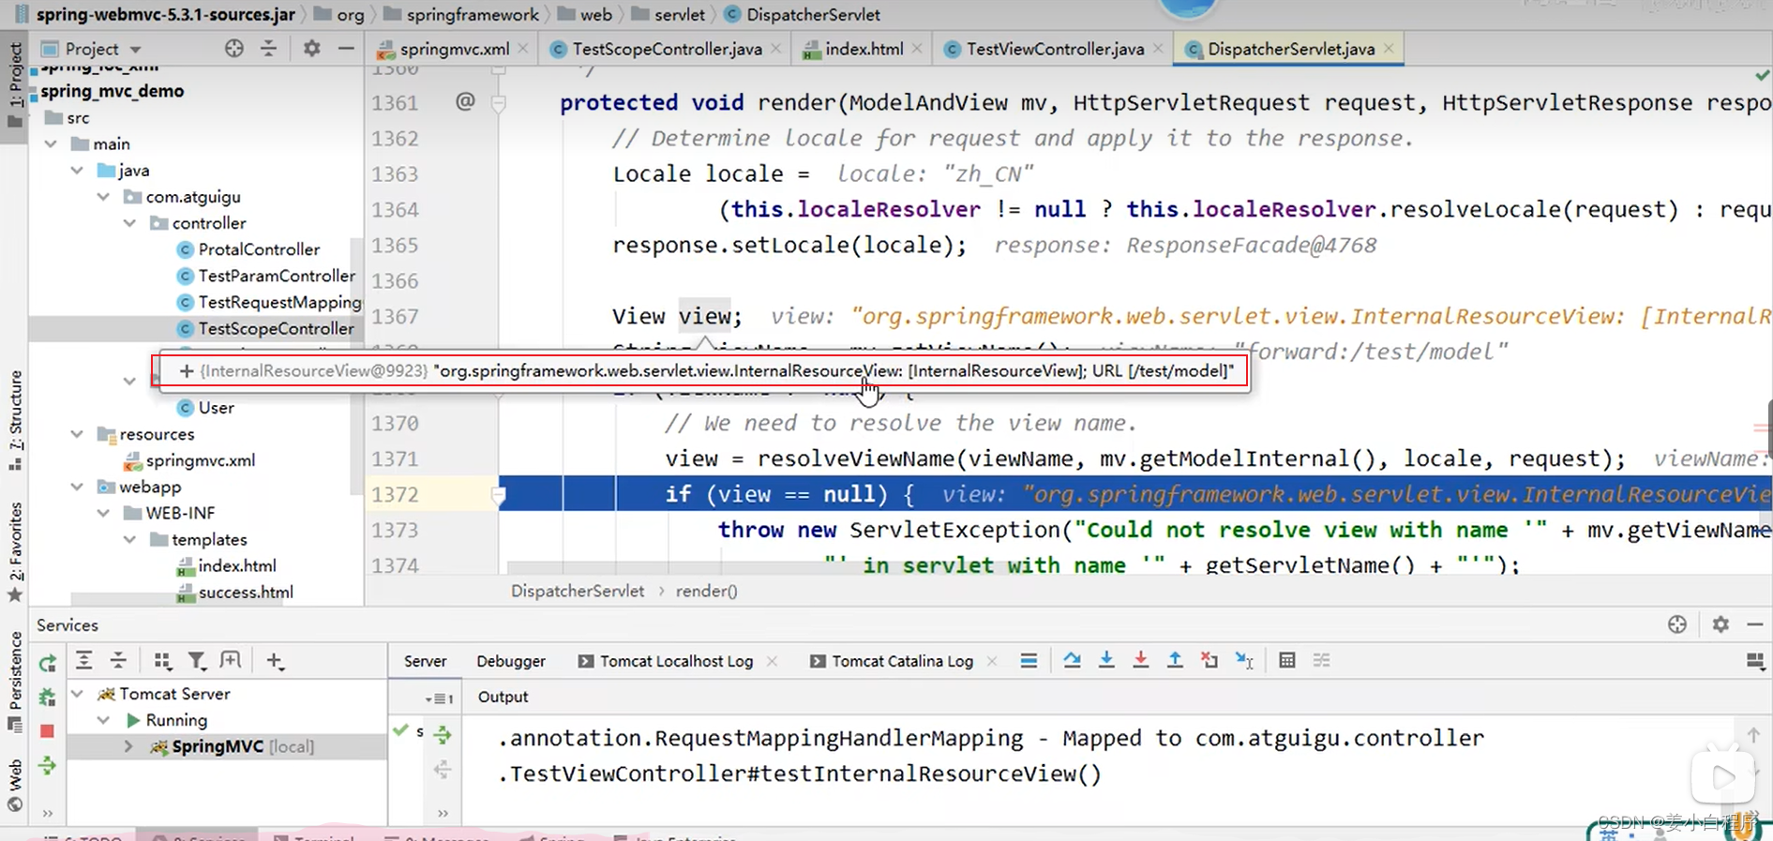1773x841 pixels.
Task: Toggle the Web tool window stripe
Action: pos(14,785)
